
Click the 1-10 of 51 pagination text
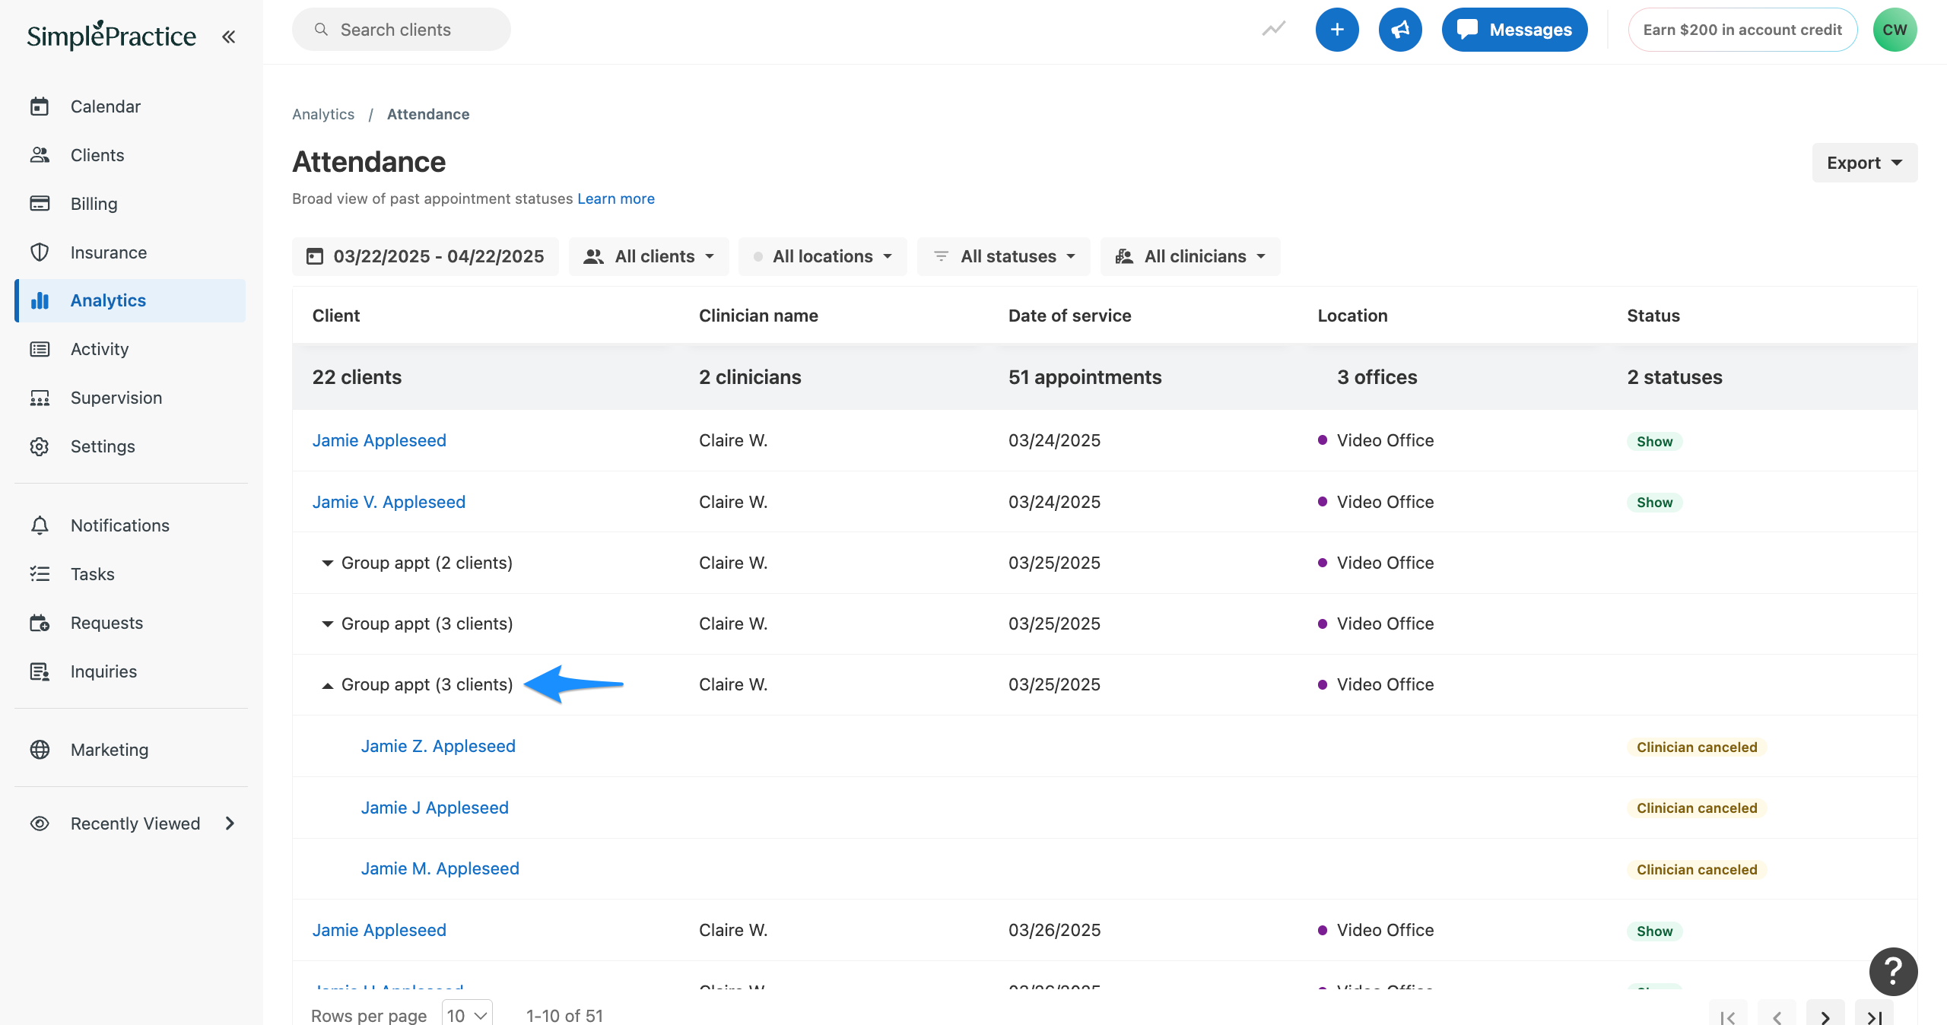pos(564,1015)
